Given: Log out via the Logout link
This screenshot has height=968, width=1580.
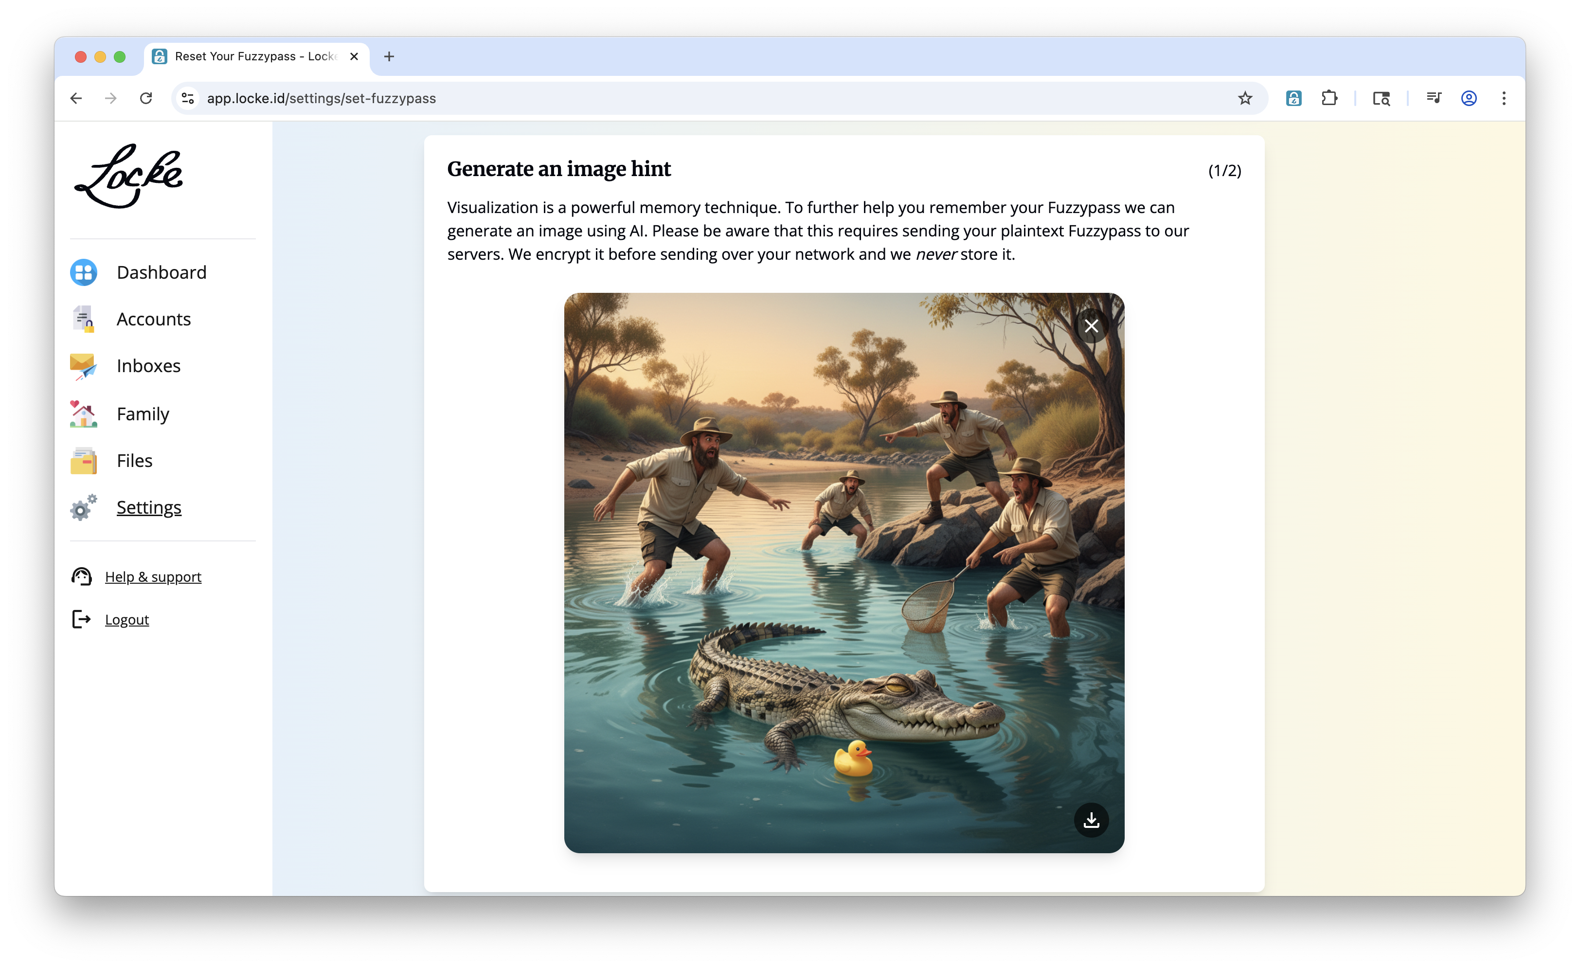Looking at the screenshot, I should click(x=126, y=620).
